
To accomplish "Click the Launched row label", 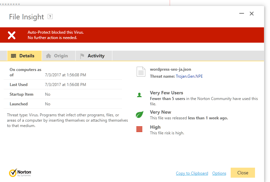I will tap(19, 104).
